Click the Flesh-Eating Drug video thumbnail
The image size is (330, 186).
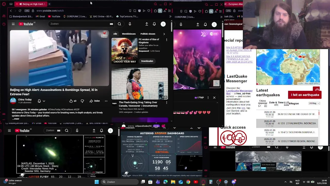139,84
